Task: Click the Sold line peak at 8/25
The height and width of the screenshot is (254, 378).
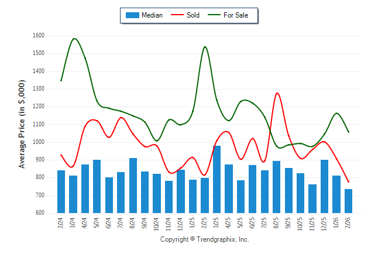Action: pos(277,93)
